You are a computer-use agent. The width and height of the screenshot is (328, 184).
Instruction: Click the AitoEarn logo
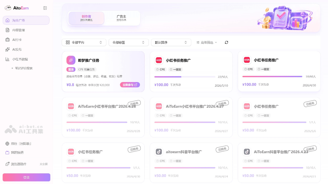pos(17,8)
